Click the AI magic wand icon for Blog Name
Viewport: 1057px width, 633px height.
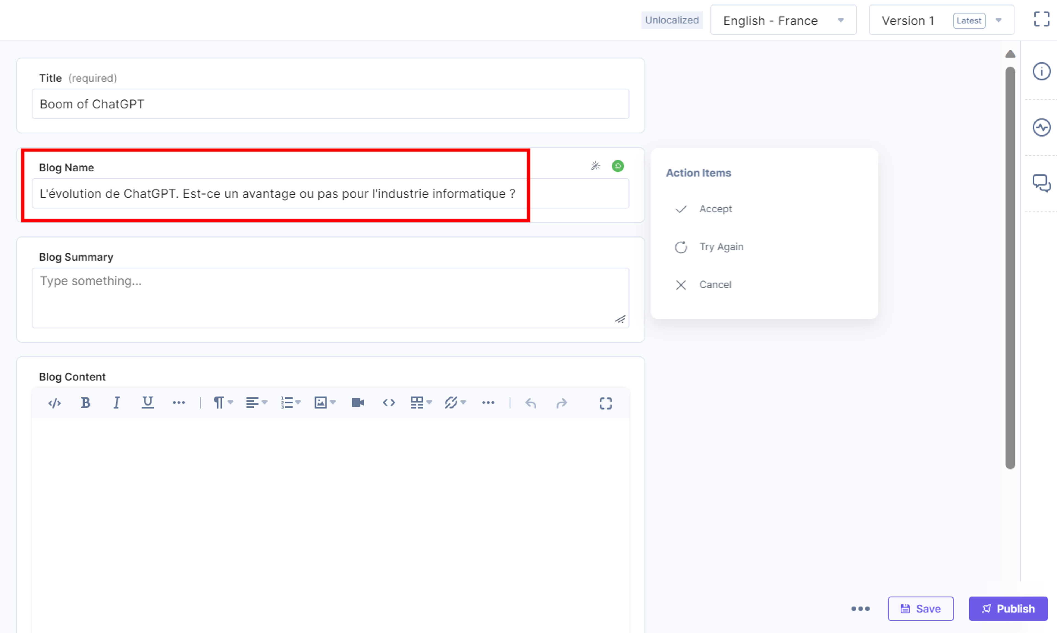595,166
